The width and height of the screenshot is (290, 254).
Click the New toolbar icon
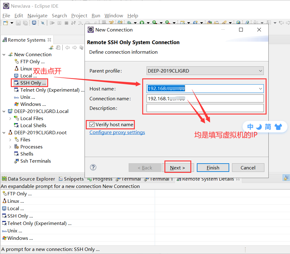[x=6, y=23]
